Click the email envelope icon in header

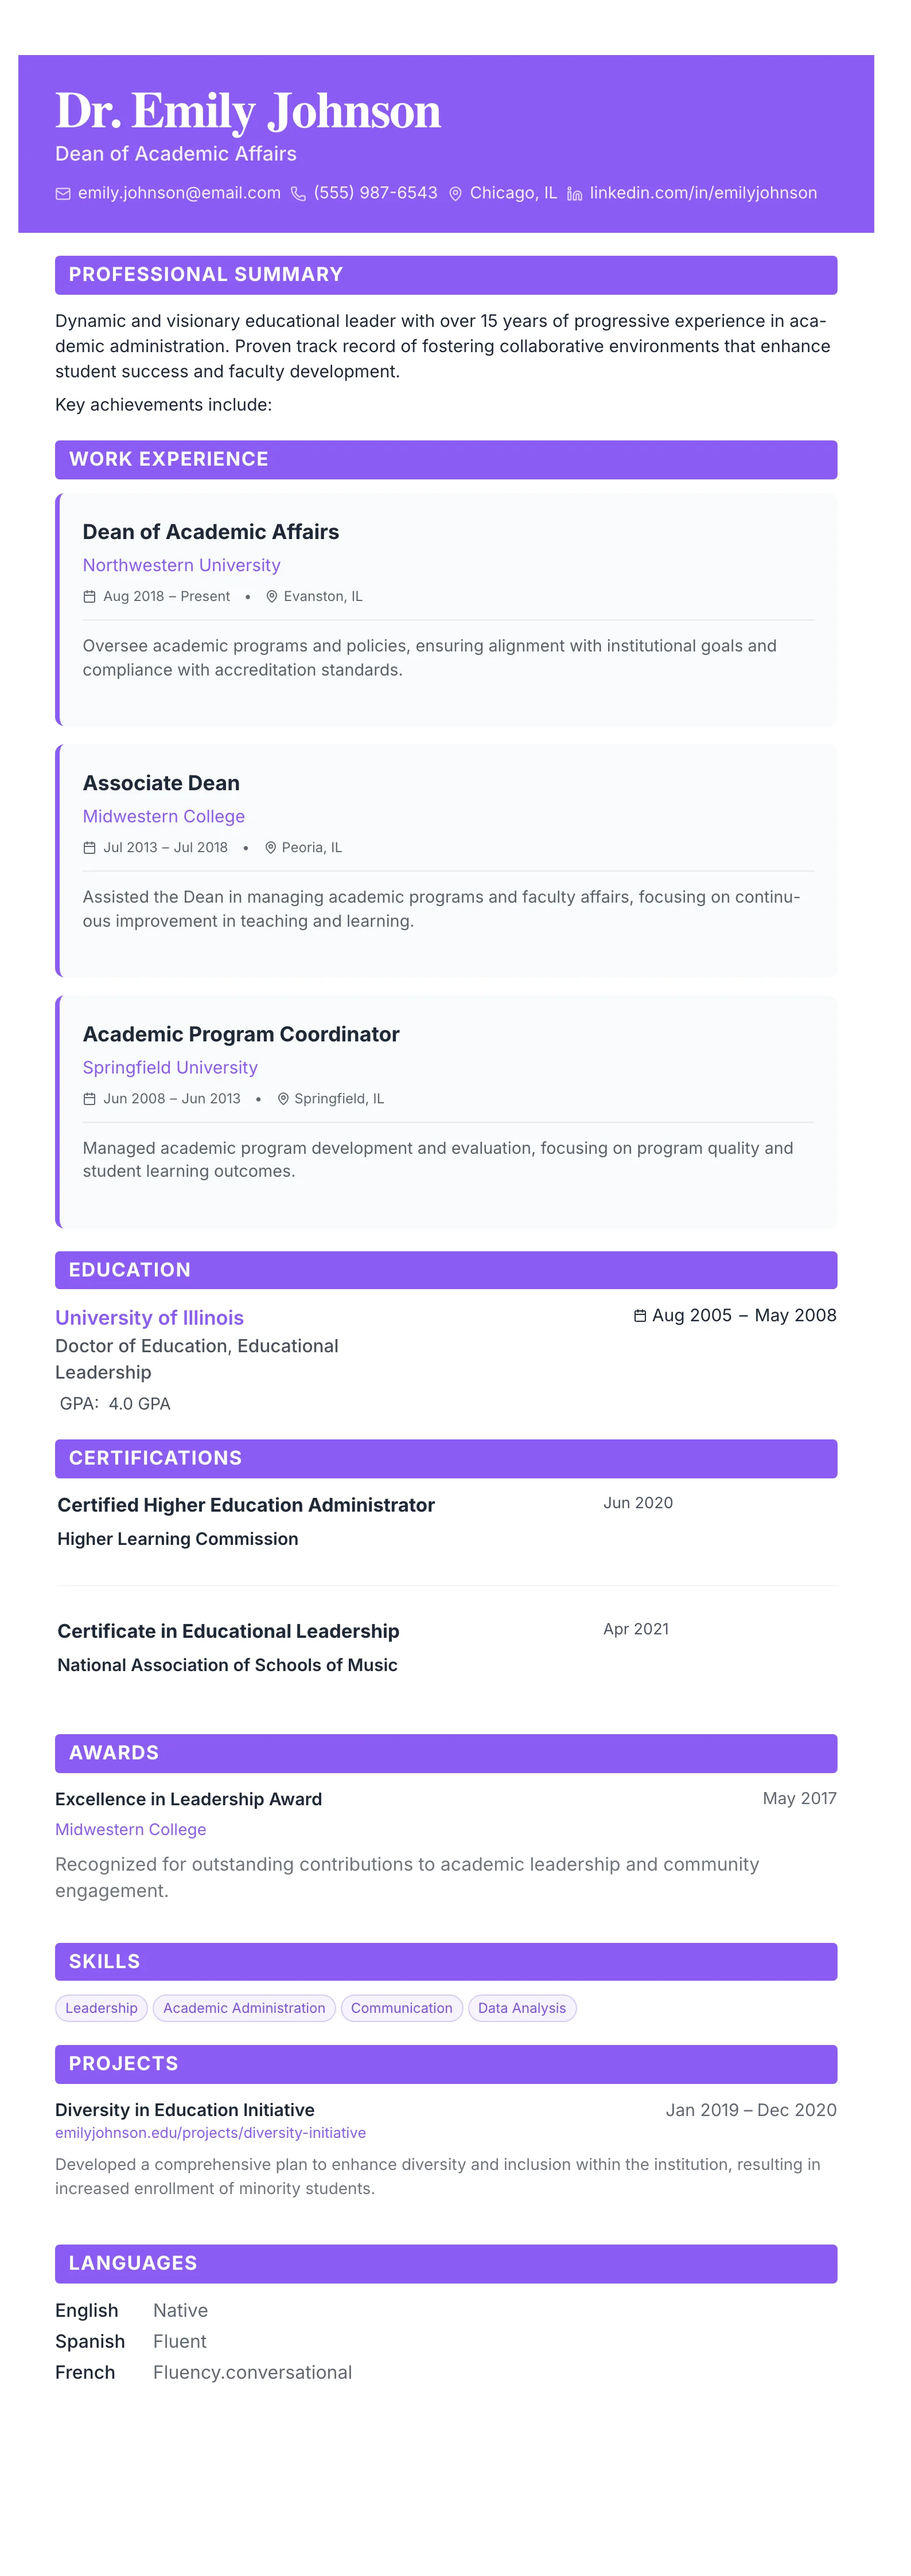click(63, 194)
